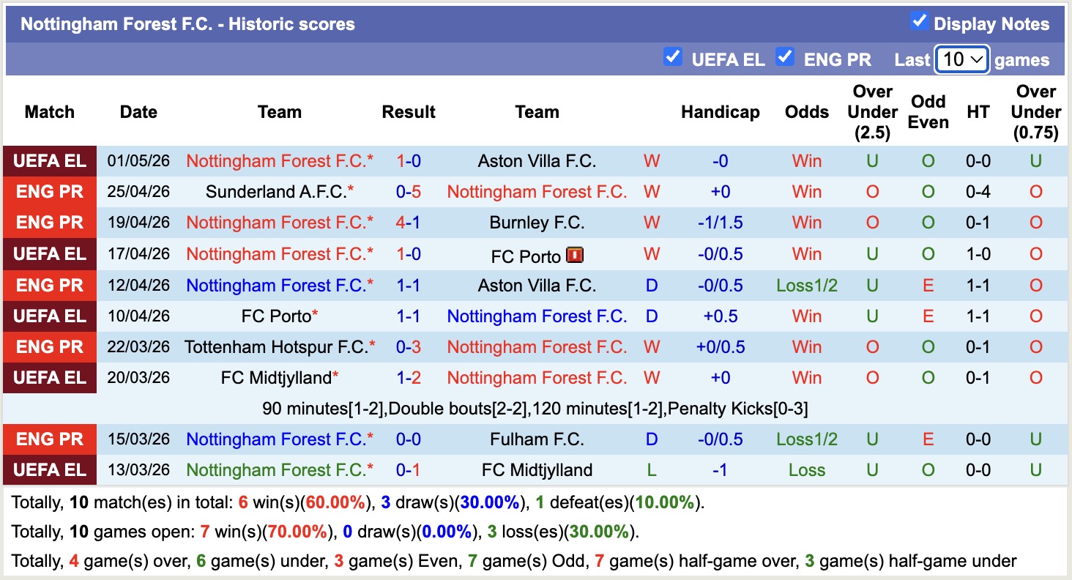Click the Burnley F.C. team link

pyautogui.click(x=537, y=223)
